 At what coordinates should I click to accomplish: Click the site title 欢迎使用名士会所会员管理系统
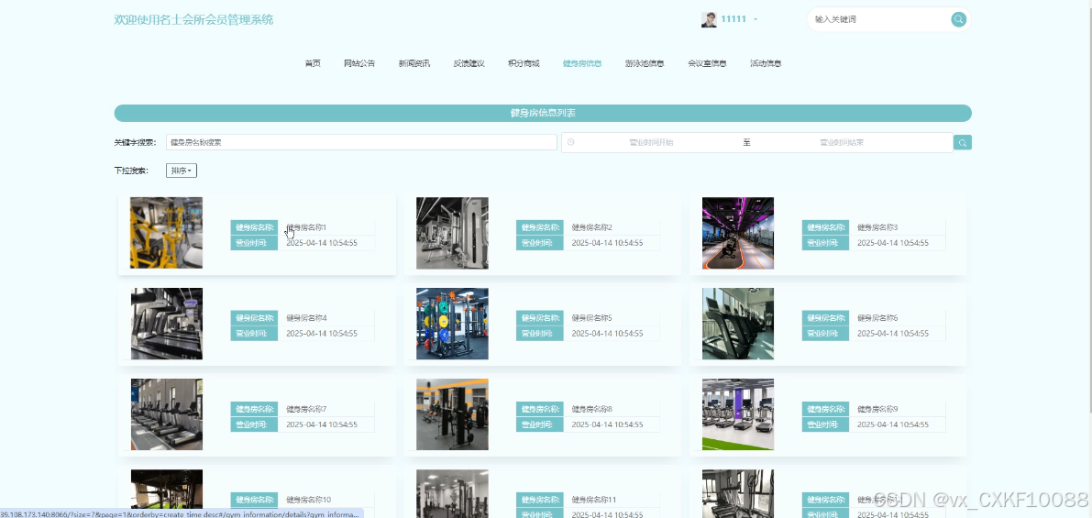[x=193, y=19]
